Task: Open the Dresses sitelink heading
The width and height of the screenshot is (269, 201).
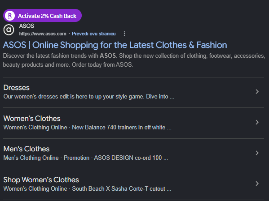Action: click(x=17, y=88)
